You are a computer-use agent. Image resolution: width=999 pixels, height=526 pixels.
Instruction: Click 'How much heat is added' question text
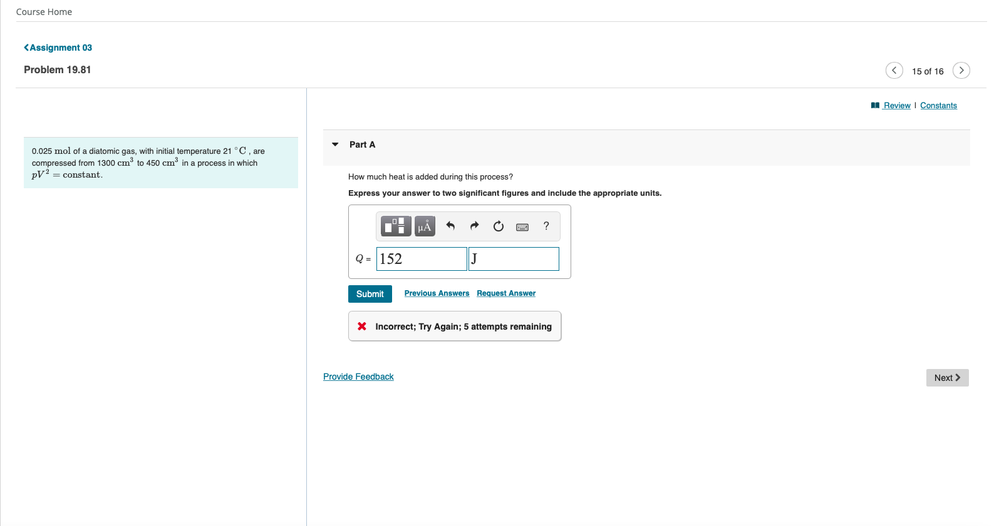tap(430, 177)
